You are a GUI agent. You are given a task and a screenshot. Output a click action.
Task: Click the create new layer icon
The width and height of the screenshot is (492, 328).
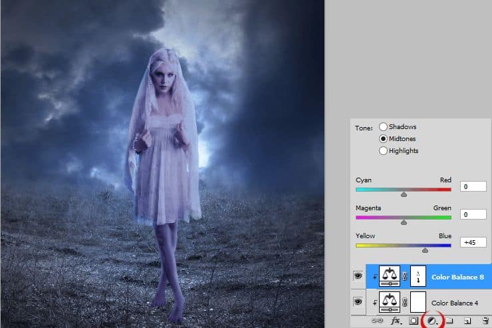(x=467, y=321)
